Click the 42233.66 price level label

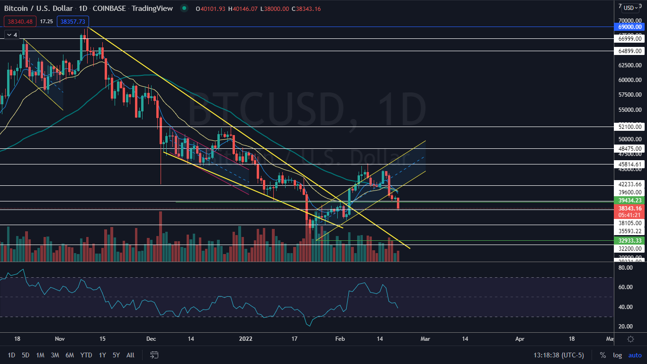tap(630, 184)
